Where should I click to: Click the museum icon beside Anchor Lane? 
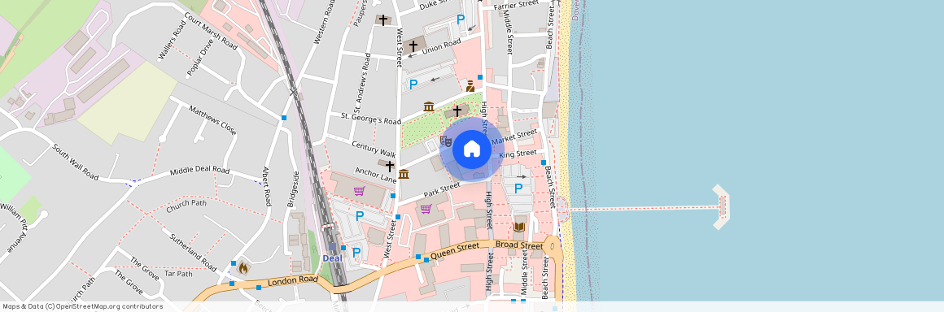pos(404,174)
